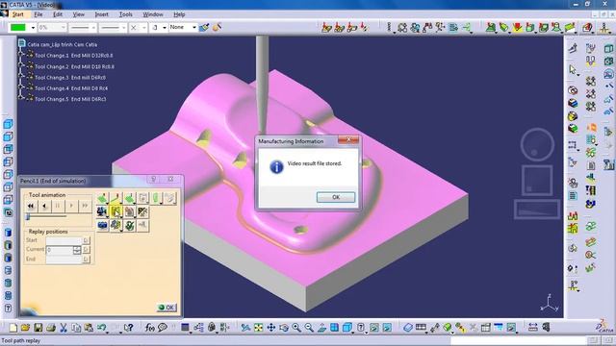Open the Insert menu
This screenshot has width=616, height=346.
(101, 14)
